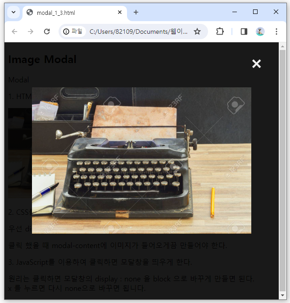Open the Extensions puzzle icon
The height and width of the screenshot is (303, 290).
click(x=220, y=32)
